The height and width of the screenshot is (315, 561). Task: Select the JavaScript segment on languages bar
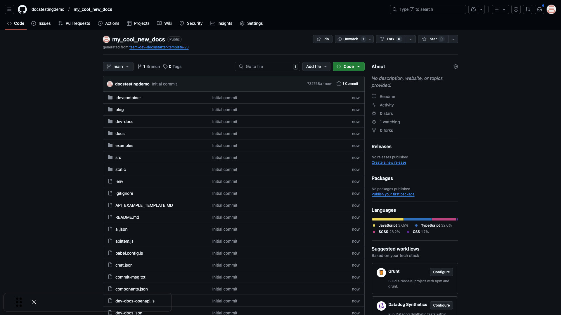click(x=387, y=219)
